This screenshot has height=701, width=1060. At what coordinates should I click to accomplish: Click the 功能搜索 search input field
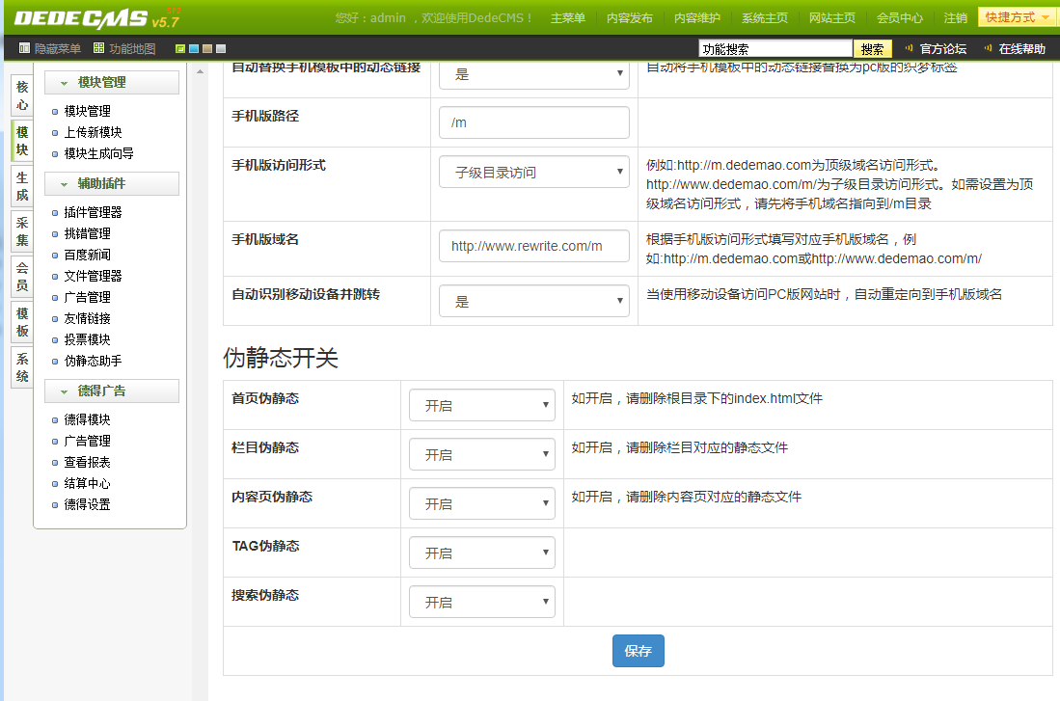click(775, 48)
